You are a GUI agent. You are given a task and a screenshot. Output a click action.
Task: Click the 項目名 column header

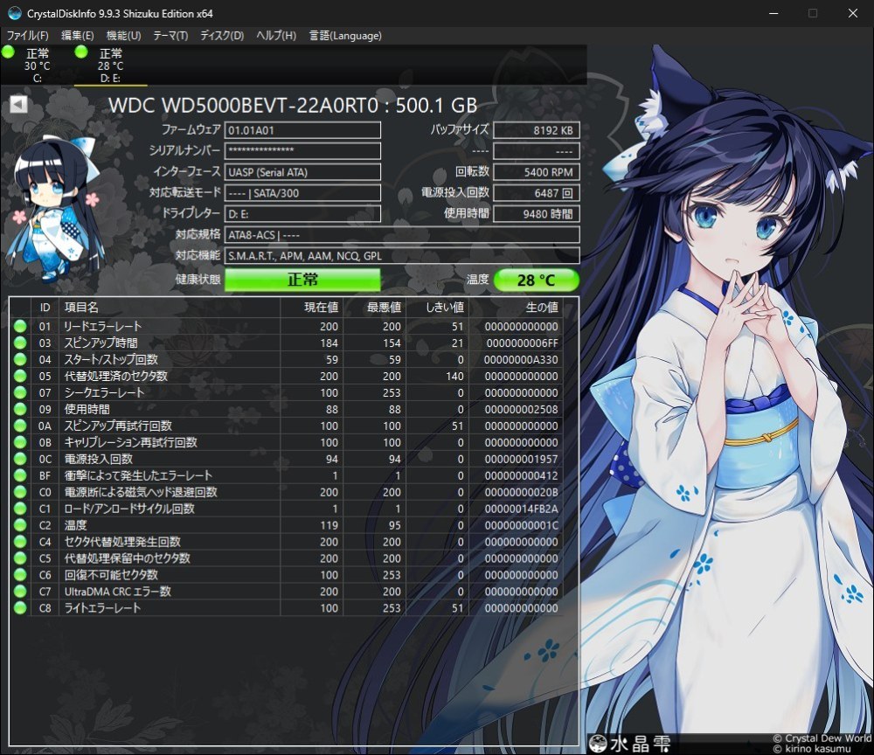point(170,308)
